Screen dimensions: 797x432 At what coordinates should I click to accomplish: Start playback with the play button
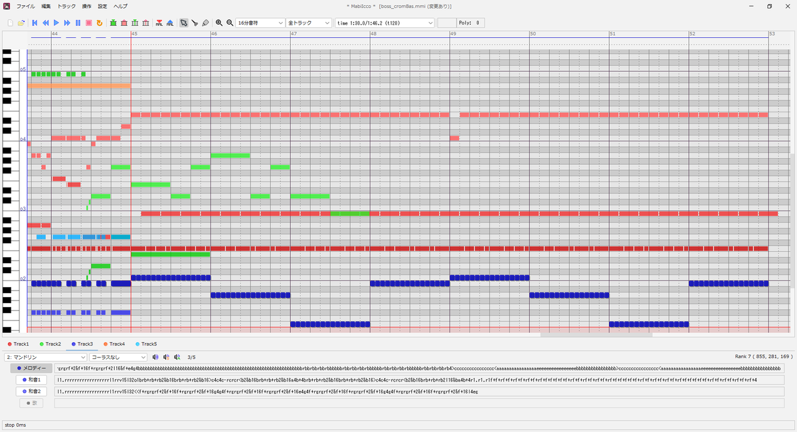click(56, 23)
